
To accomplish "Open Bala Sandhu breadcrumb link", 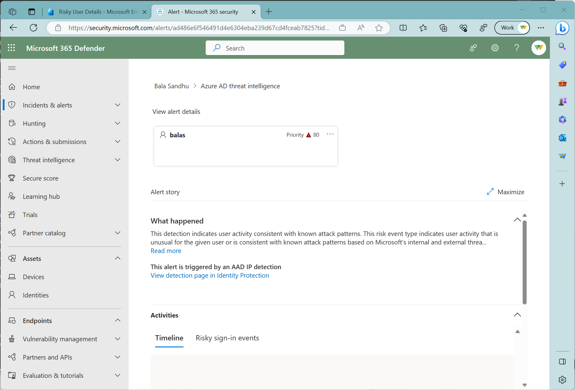I will 171,86.
